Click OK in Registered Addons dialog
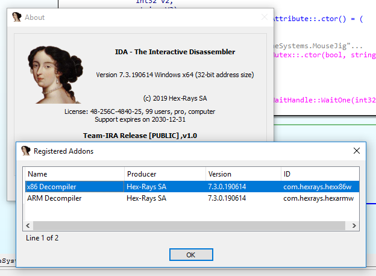 click(191, 255)
